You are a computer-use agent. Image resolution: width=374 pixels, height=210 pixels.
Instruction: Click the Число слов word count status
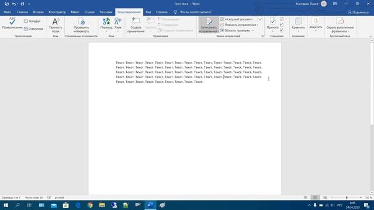click(x=34, y=198)
